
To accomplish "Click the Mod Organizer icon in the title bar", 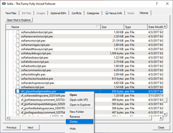I will [4, 4].
